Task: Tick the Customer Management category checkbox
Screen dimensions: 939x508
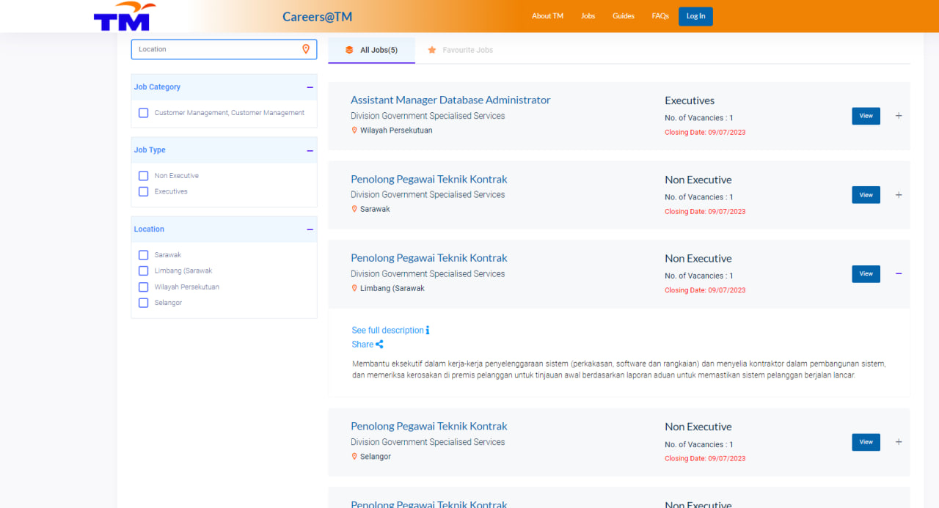Action: [143, 113]
